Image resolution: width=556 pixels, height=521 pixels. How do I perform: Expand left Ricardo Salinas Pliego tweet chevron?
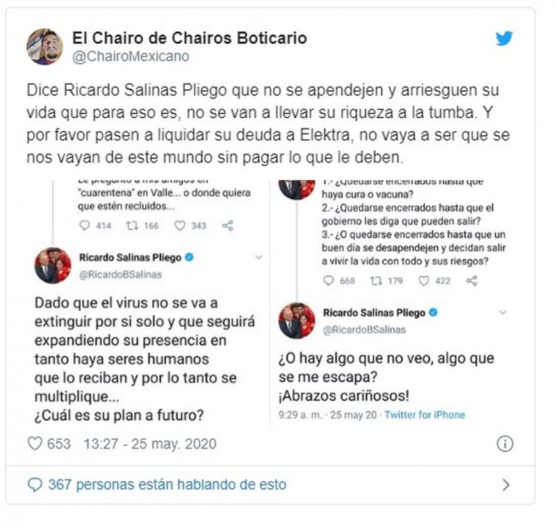259,257
